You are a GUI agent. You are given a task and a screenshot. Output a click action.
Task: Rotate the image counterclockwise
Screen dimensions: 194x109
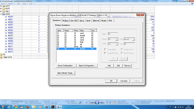tap(107, 102)
